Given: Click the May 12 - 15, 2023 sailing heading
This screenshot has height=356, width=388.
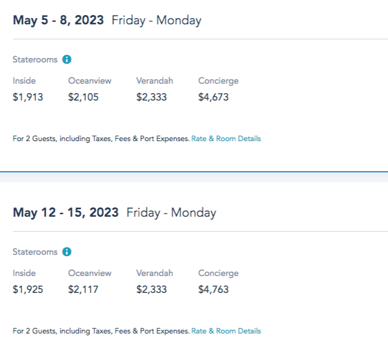Looking at the screenshot, I should [65, 212].
